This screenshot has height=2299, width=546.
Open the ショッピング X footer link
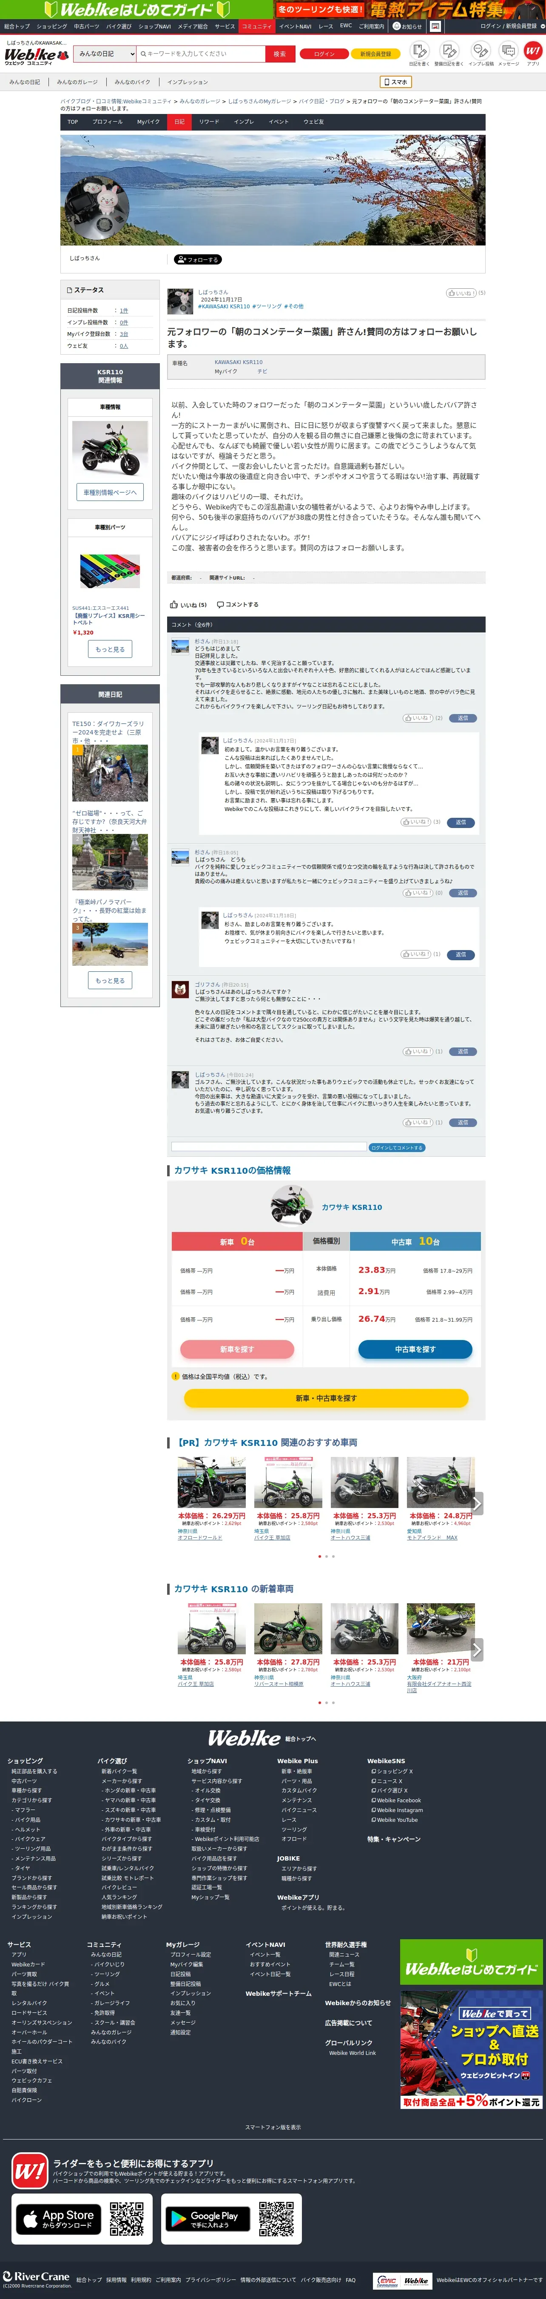393,1772
